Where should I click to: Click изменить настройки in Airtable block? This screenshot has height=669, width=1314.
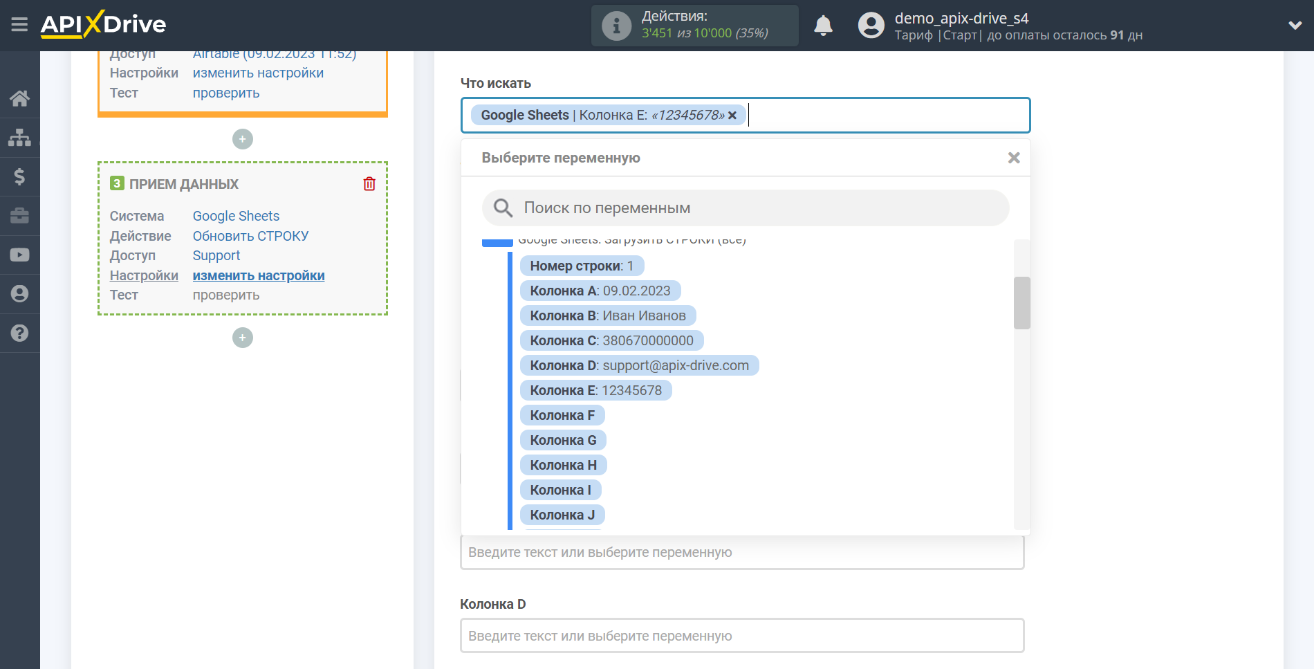pyautogui.click(x=258, y=73)
